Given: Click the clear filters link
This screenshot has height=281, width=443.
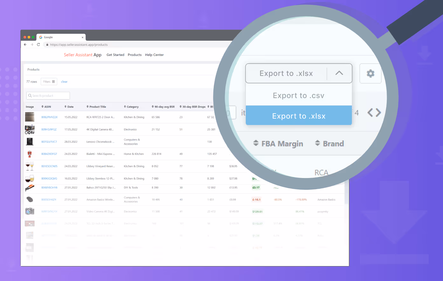Looking at the screenshot, I should tap(64, 82).
